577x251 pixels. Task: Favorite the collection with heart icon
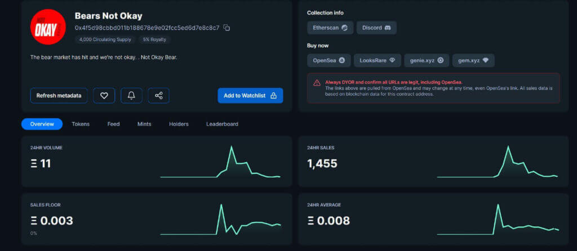tap(104, 96)
